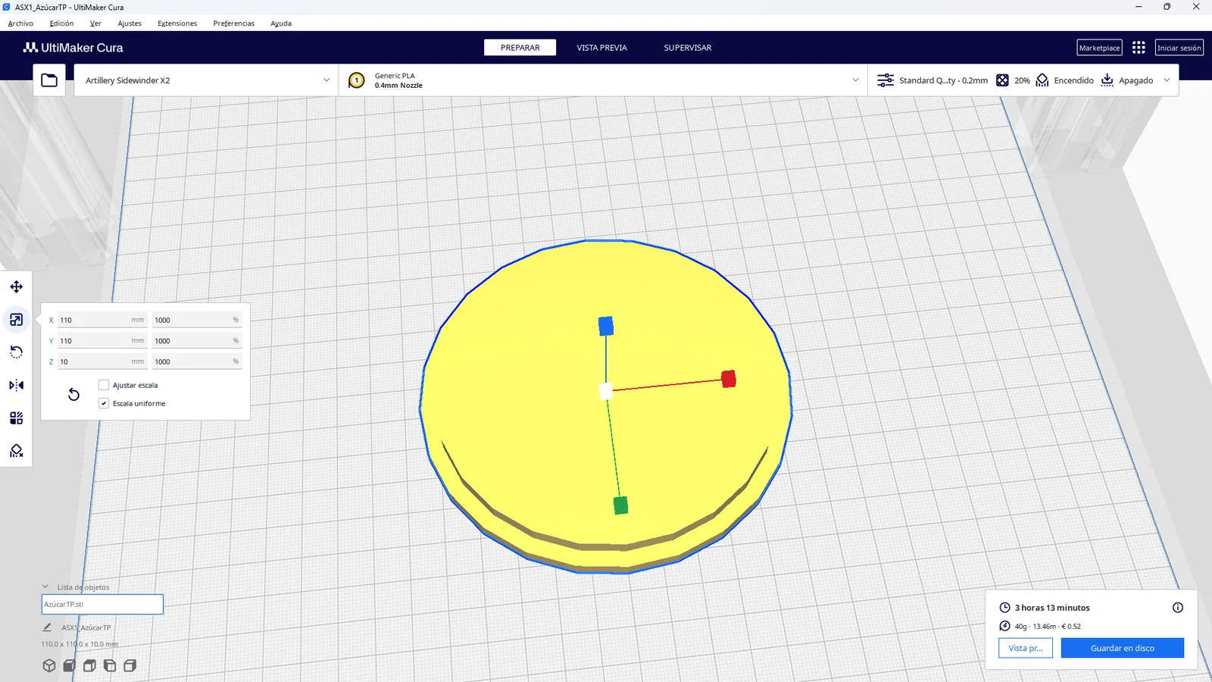Switch to the 3D camera view icon
This screenshot has width=1212, height=682.
pyautogui.click(x=49, y=665)
